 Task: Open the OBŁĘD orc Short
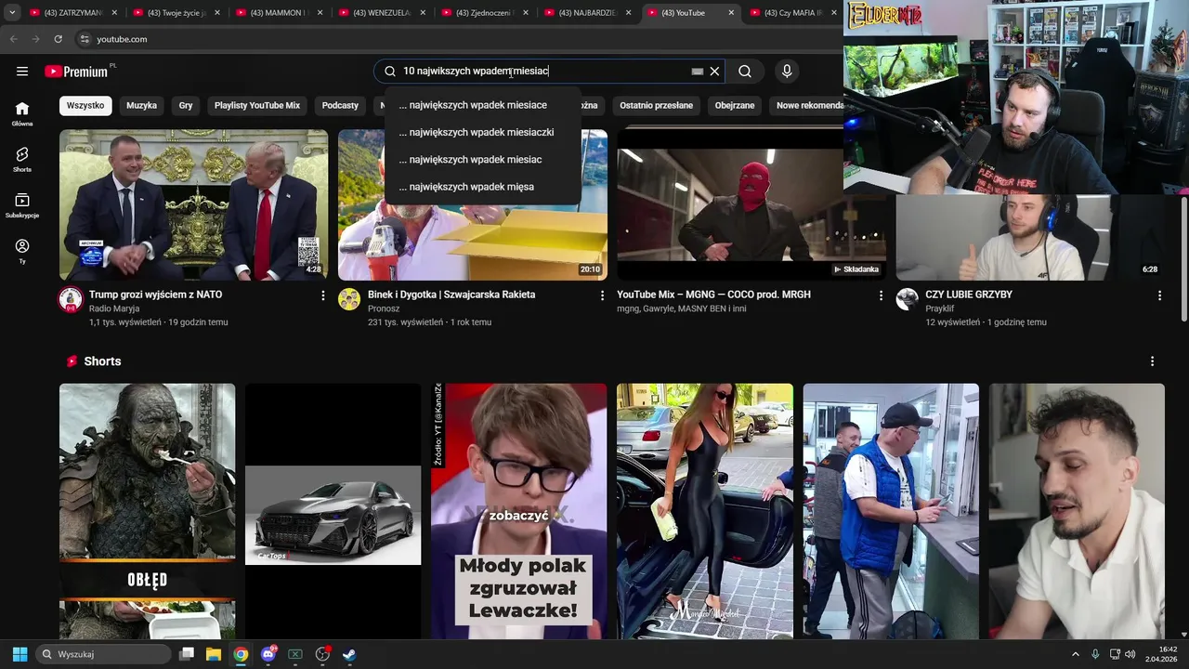click(147, 511)
